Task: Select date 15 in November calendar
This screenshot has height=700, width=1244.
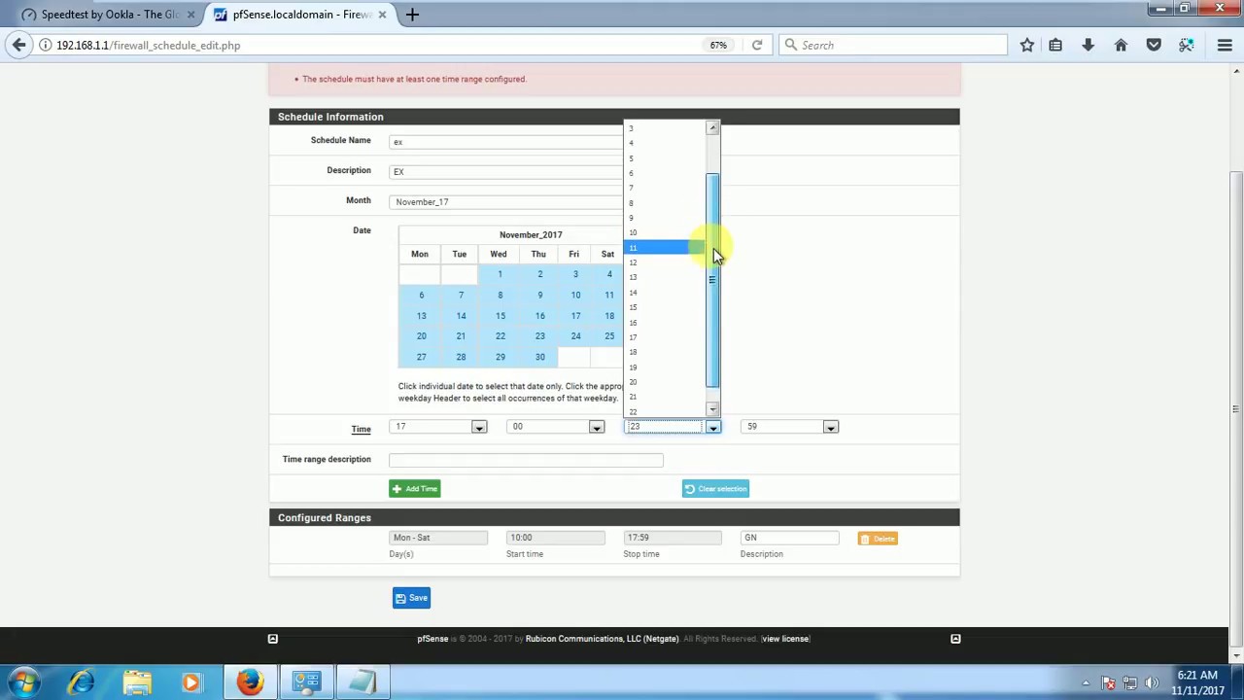Action: 500,316
